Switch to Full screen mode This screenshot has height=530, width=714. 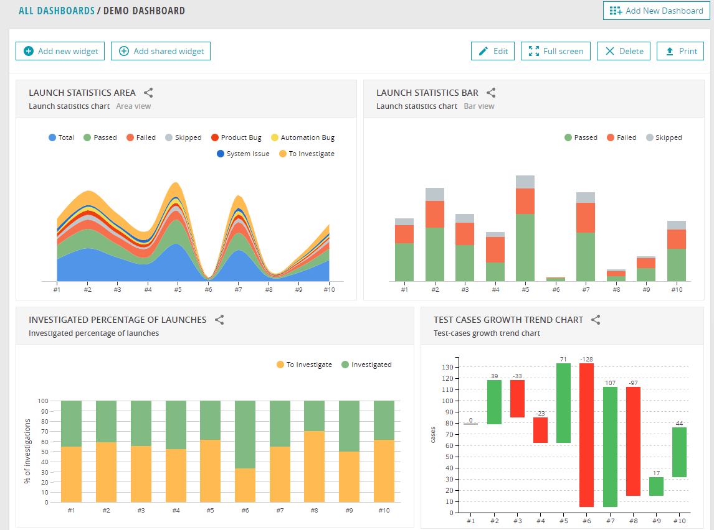[556, 52]
